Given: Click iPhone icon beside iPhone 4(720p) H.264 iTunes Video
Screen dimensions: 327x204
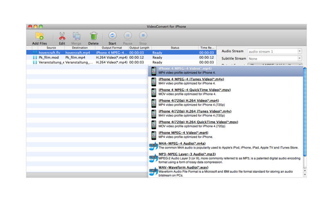Looking at the screenshot, I should (x=154, y=114).
